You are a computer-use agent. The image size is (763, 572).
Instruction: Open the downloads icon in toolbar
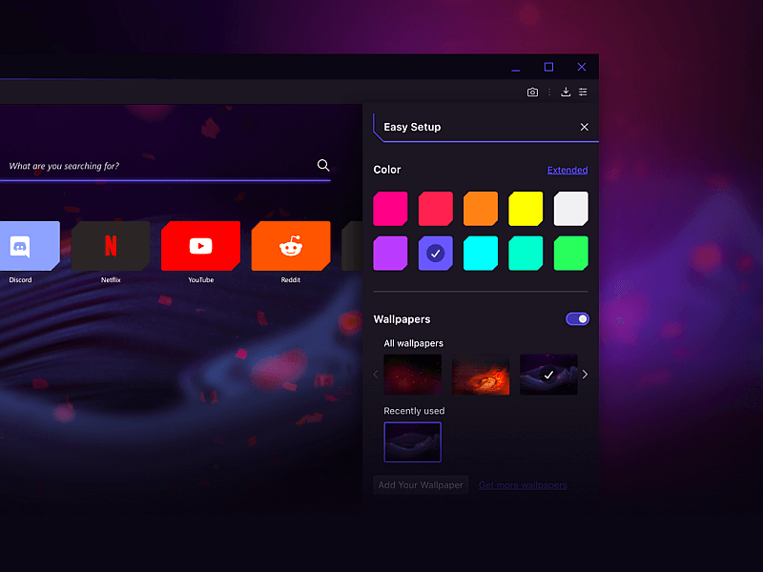pyautogui.click(x=566, y=92)
